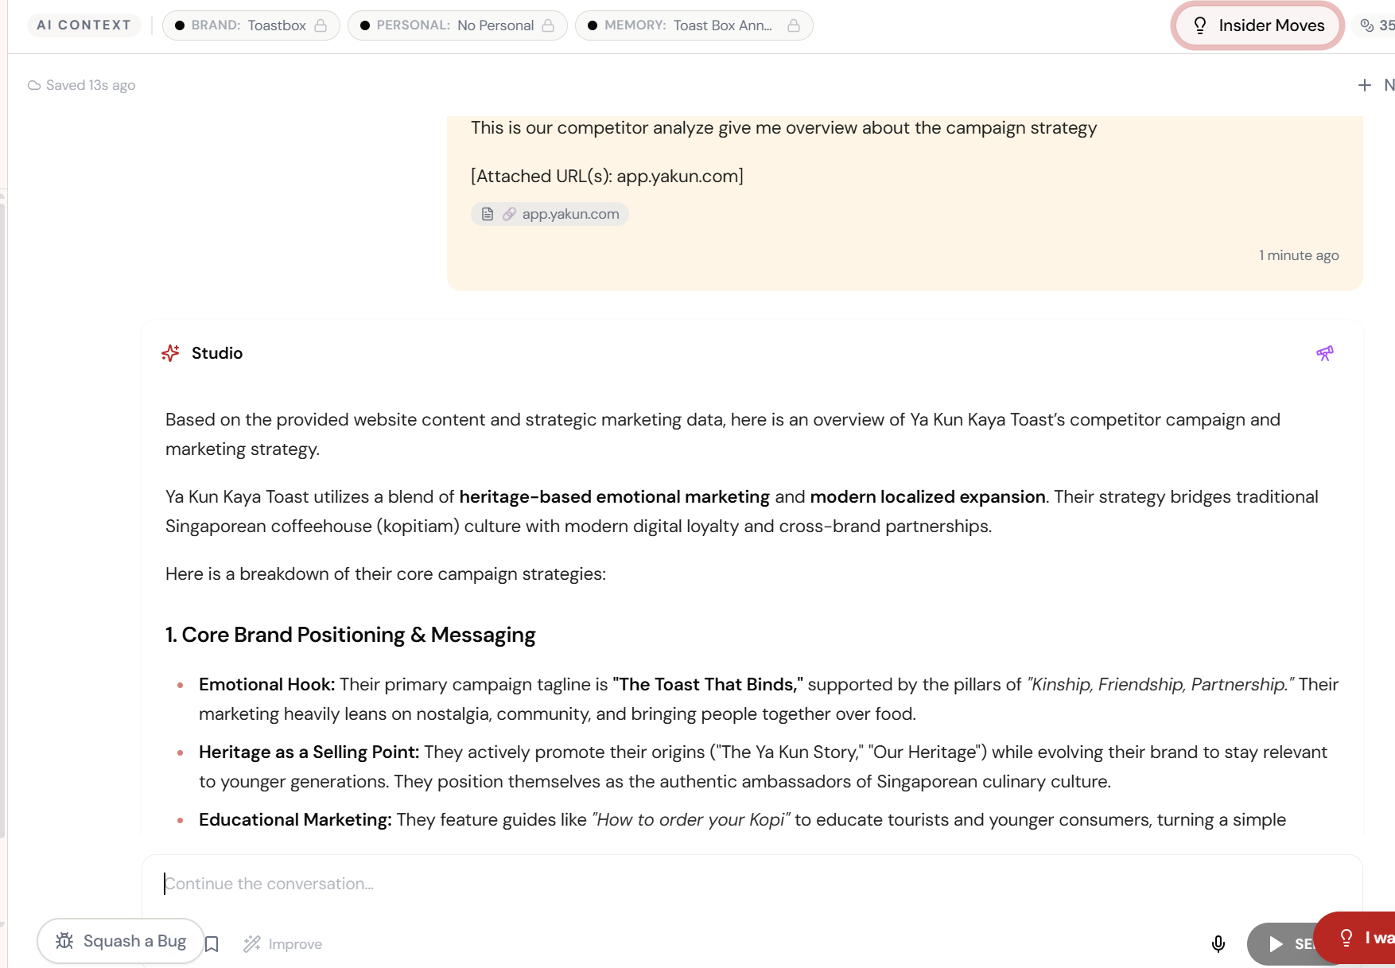Click the Squash a Bug button

pos(121,941)
